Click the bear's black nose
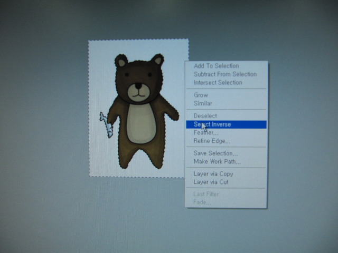The width and height of the screenshot is (338, 253). [138, 86]
